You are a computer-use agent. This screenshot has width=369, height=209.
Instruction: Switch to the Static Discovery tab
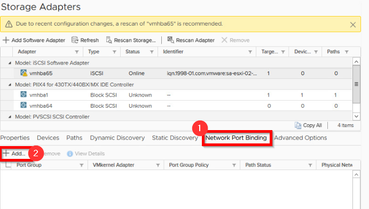pos(175,138)
